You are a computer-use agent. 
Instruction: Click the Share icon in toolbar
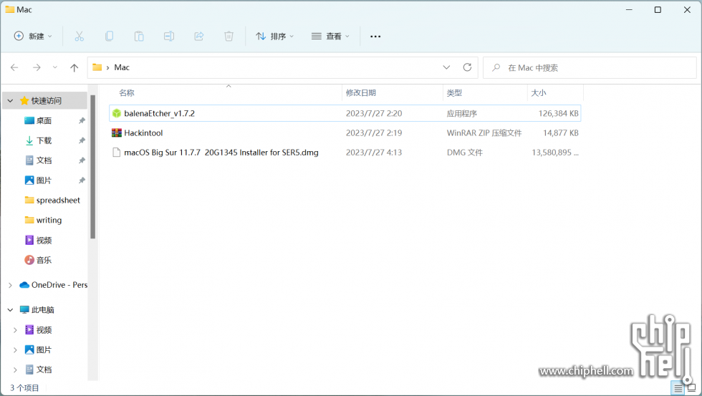(199, 37)
